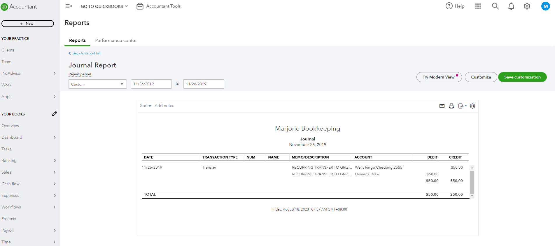Click the QuickBooks Accountant logo
The image size is (555, 246).
coord(19,7)
